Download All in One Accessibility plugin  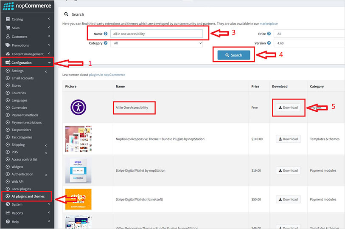pos(288,107)
